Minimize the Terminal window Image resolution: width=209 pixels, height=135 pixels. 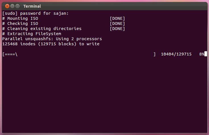tap(12, 6)
